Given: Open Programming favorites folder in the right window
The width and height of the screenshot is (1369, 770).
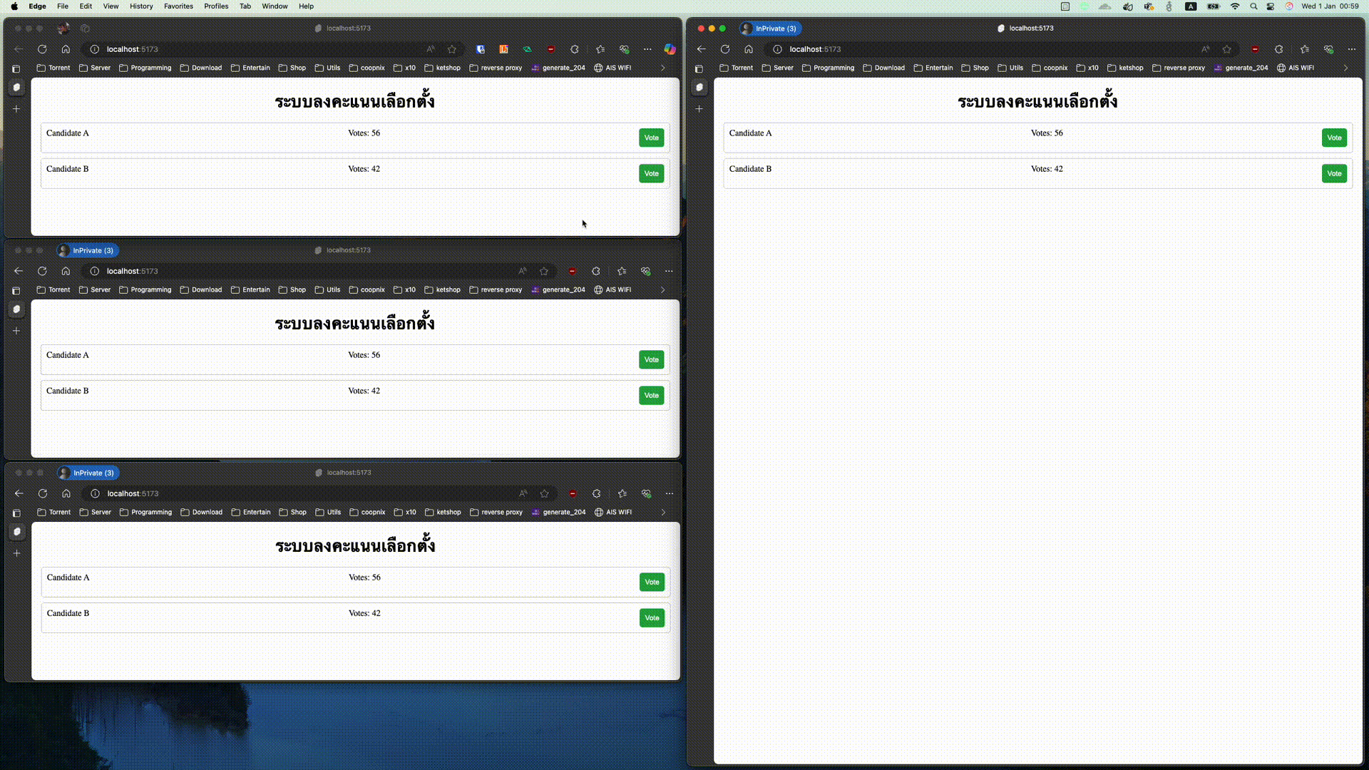Looking at the screenshot, I should tap(828, 68).
